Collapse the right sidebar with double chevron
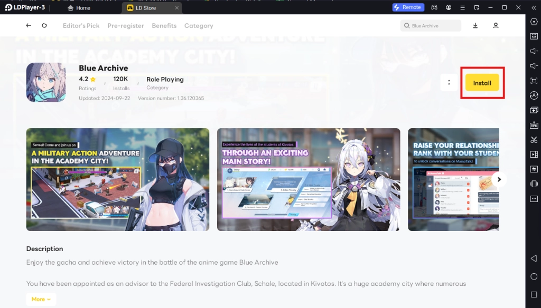 coord(534,7)
